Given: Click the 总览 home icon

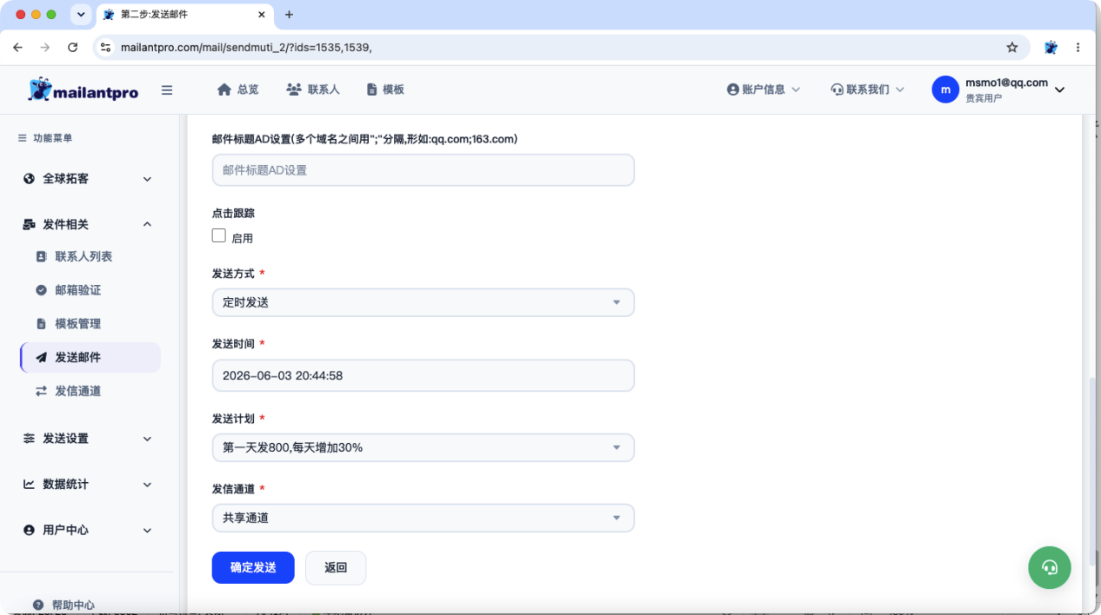Looking at the screenshot, I should (224, 89).
